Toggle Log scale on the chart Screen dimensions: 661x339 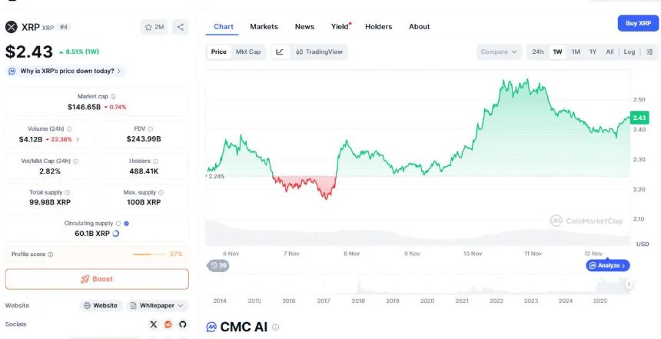(x=629, y=52)
